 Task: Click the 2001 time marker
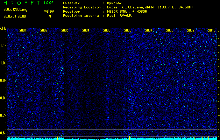click(x=23, y=30)
